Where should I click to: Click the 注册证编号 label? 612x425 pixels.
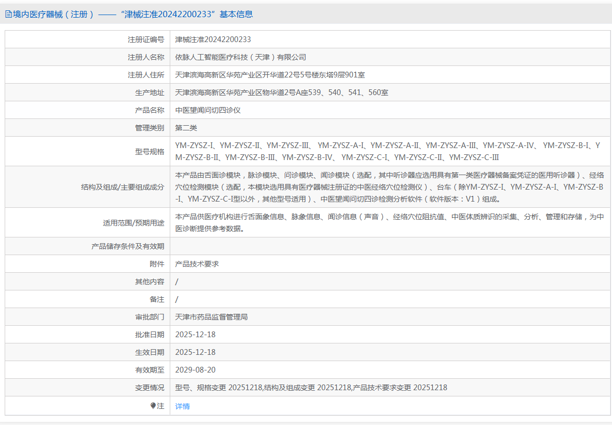[x=146, y=39]
